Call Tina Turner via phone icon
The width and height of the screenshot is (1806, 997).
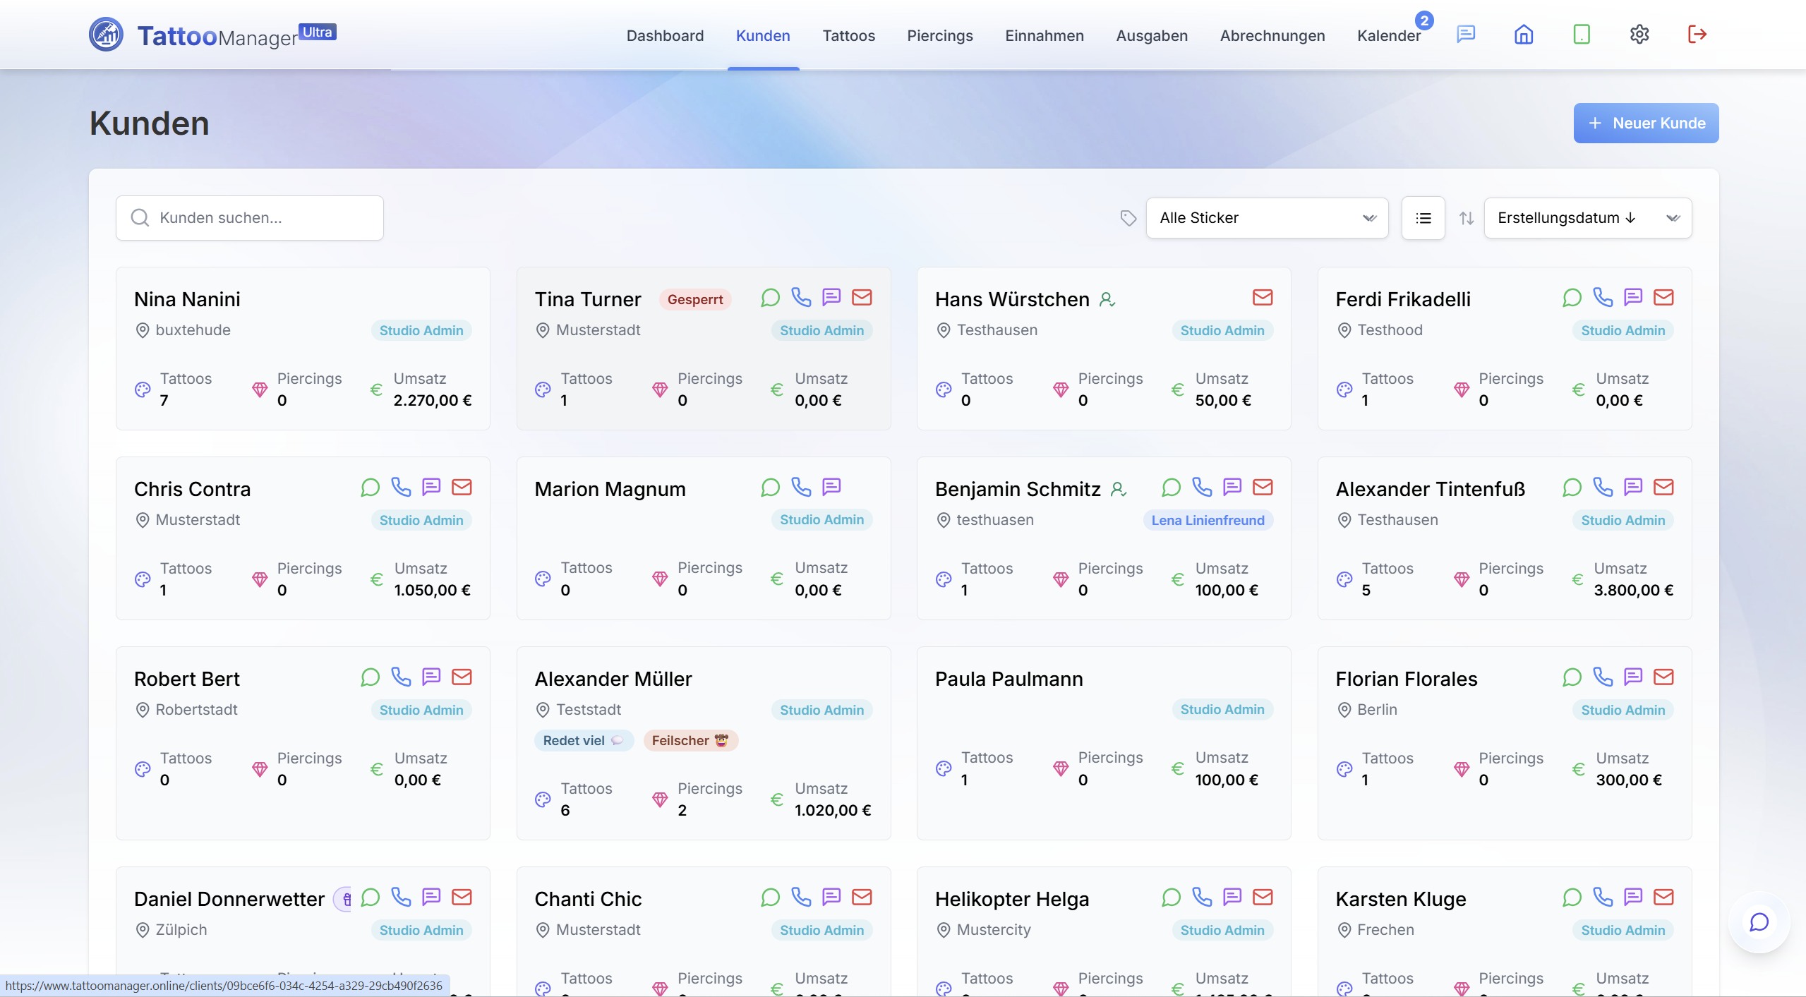(801, 297)
